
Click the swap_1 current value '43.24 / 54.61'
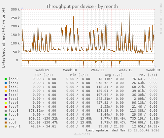coord(43,126)
